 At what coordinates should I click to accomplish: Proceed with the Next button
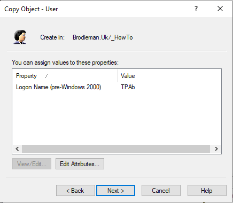point(116,191)
